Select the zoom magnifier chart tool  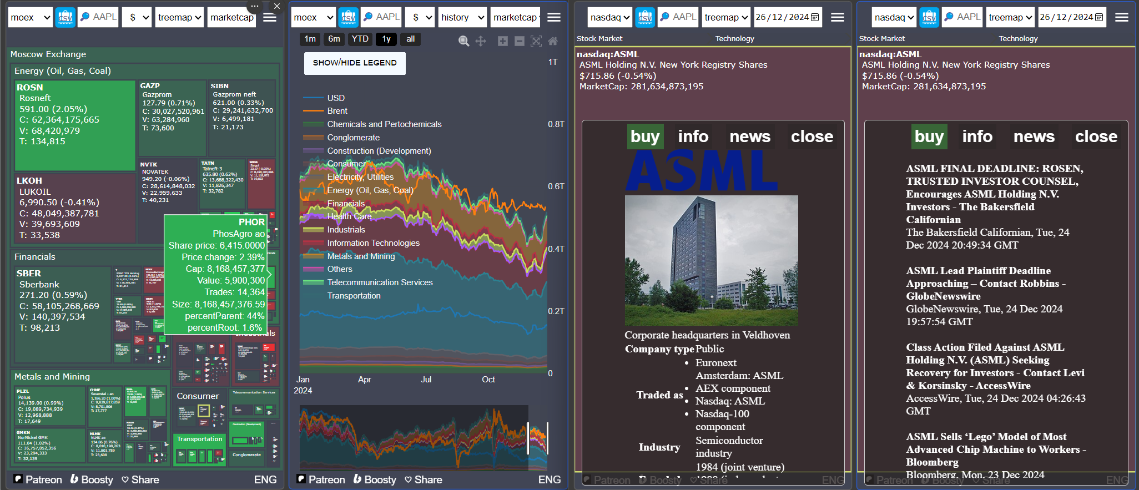[464, 41]
